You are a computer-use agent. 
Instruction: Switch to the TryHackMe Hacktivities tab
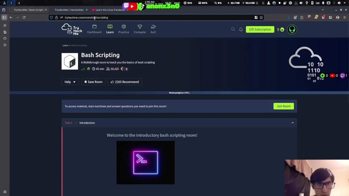(69, 10)
